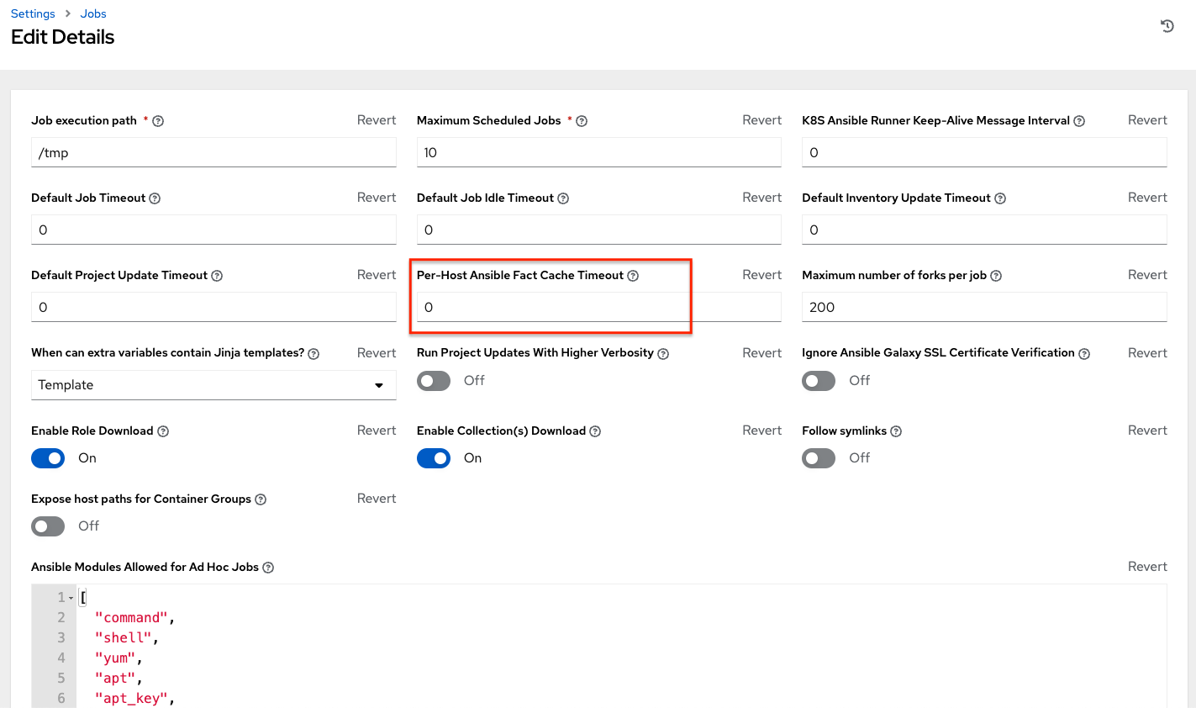Collapse line 1 in the code editor
Viewport: 1196px width, 708px height.
tap(71, 596)
